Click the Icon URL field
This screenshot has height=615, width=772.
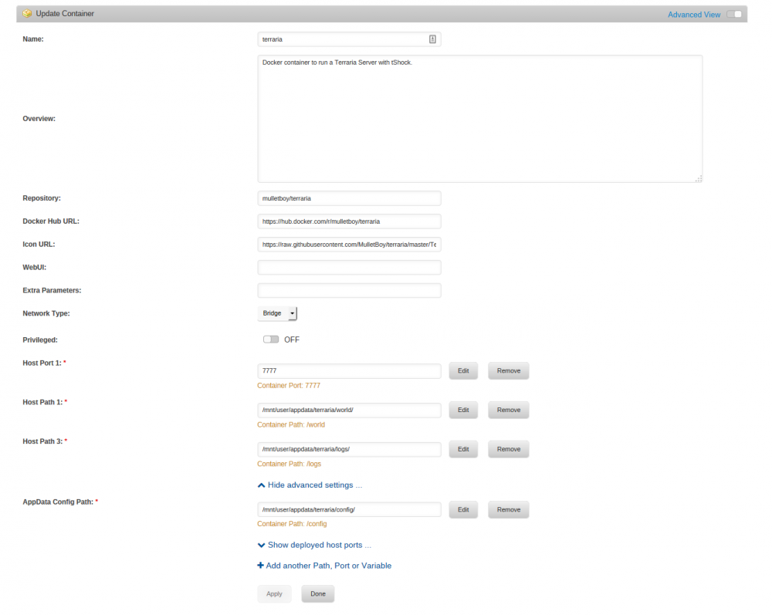point(349,245)
